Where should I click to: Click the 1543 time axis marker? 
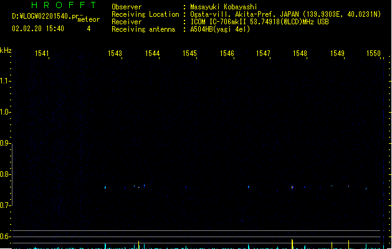click(x=115, y=54)
